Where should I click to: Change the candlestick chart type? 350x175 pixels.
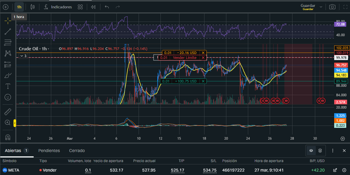click(x=33, y=7)
